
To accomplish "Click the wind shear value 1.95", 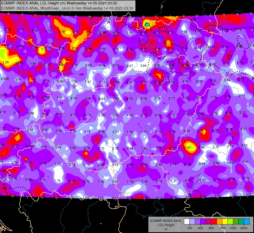I will click(214, 97).
